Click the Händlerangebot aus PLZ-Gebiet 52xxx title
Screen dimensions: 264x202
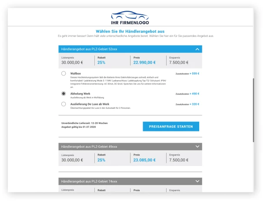click(x=89, y=49)
